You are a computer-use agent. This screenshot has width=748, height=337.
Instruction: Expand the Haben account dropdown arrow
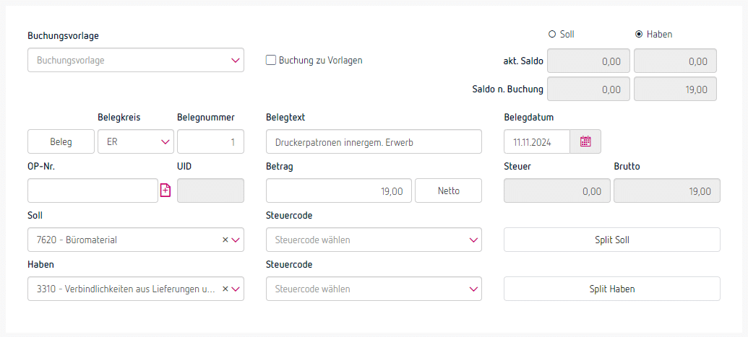(236, 289)
